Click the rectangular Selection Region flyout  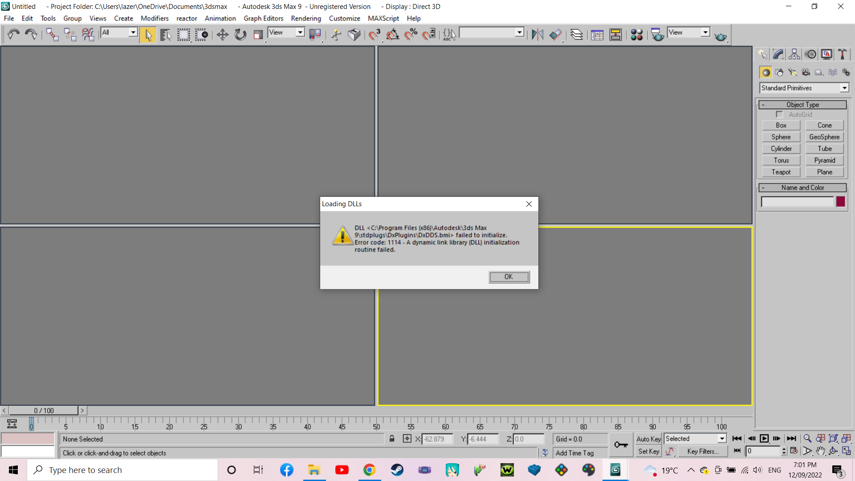click(183, 34)
